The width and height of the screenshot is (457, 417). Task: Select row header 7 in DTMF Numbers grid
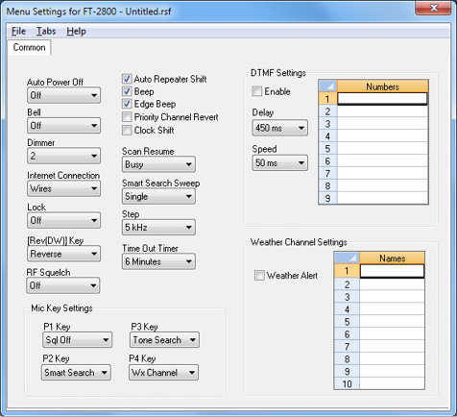pyautogui.click(x=327, y=173)
